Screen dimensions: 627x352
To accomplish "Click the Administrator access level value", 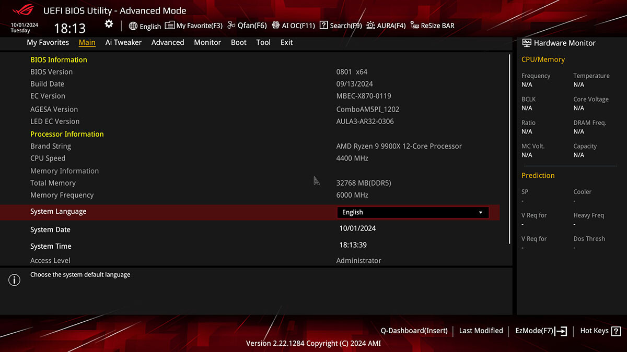I will [359, 260].
